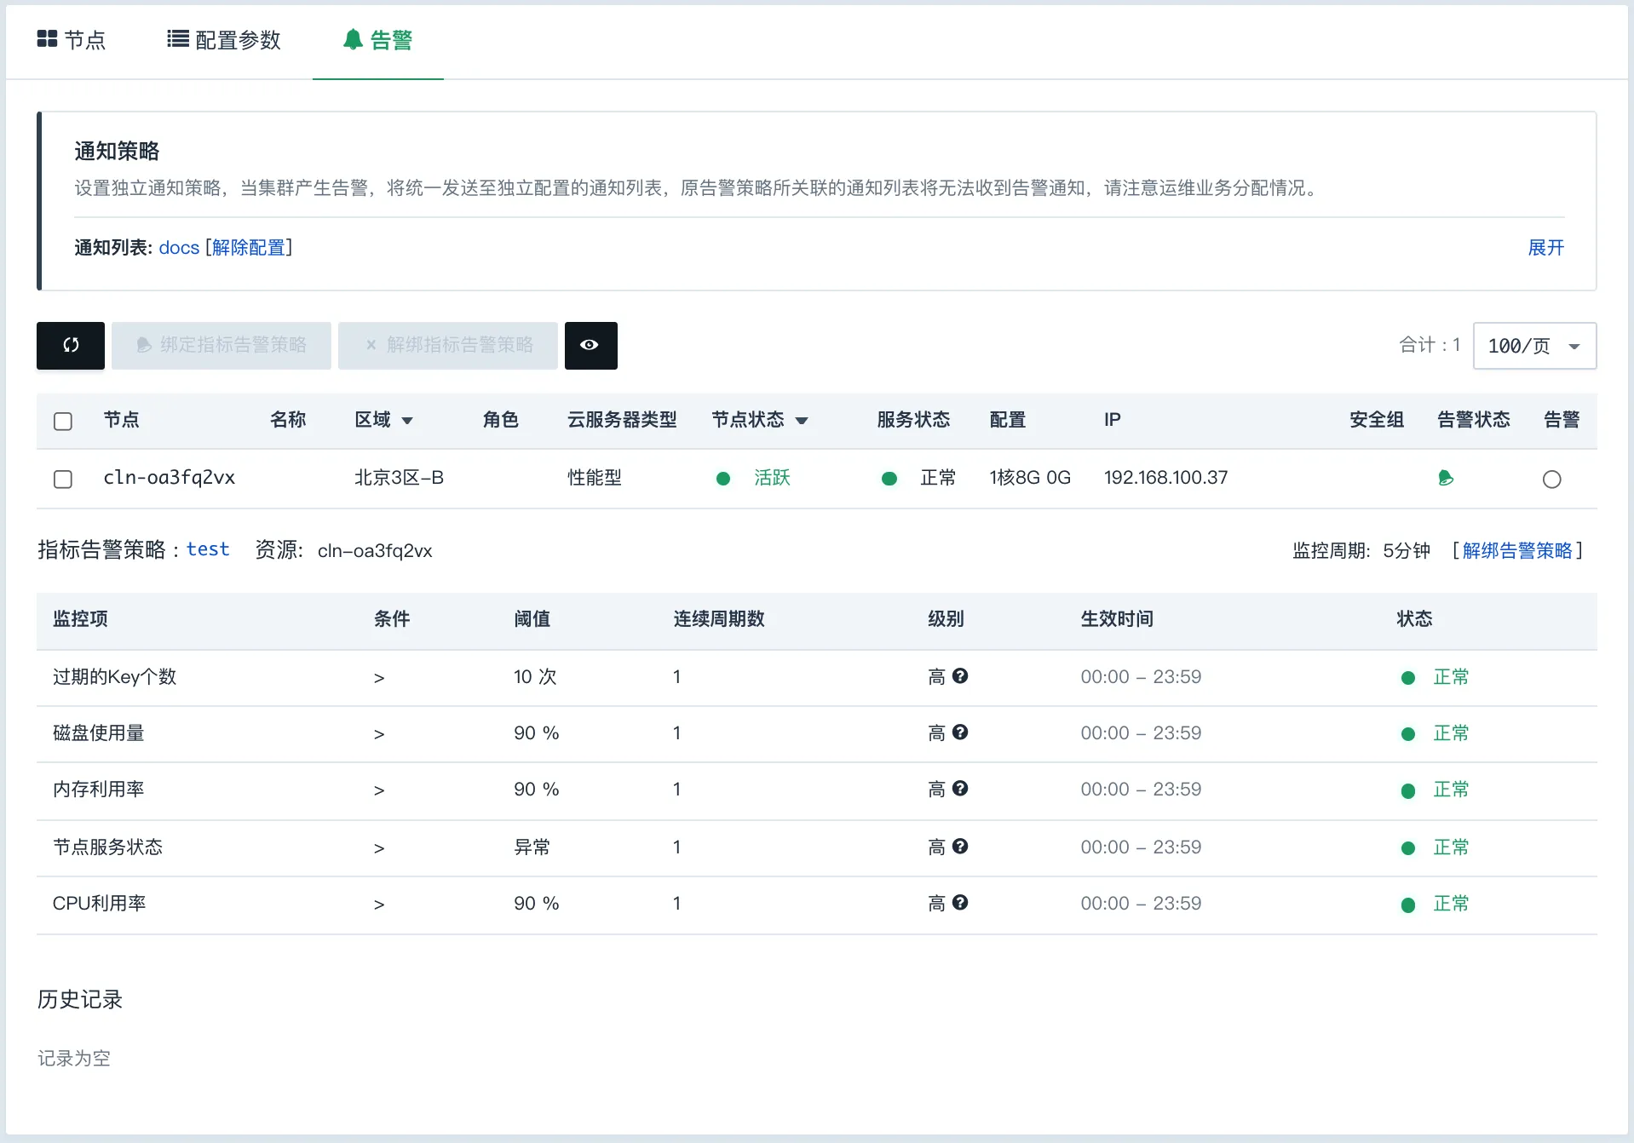Select the 告警 radio button for cln-oa3fq2vx
The height and width of the screenshot is (1143, 1634).
tap(1551, 479)
